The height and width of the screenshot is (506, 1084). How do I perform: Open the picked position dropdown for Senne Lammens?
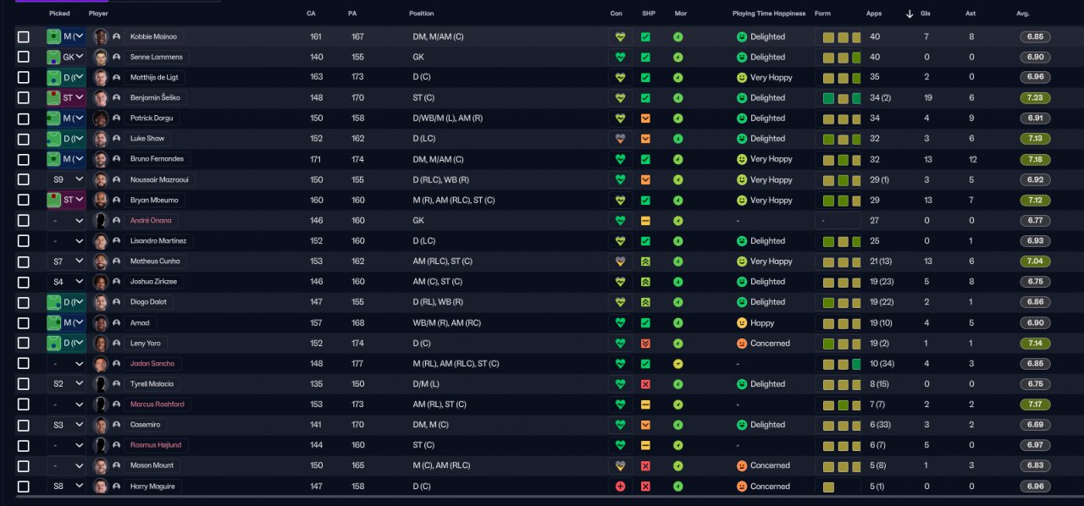tap(66, 58)
